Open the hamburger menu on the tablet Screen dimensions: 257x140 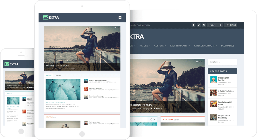pos(120,18)
